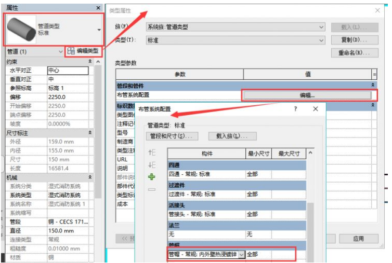Click the Value column header
Viewport: 392px width, 263px height.
308,74
